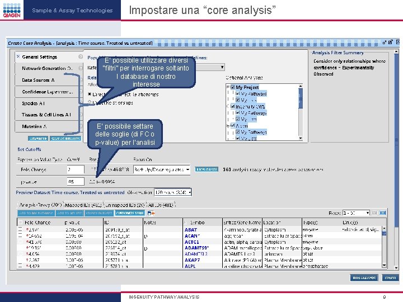The height and width of the screenshot is (302, 403).
Task: Switch to the Mapped IDs tab
Action: pos(83,205)
